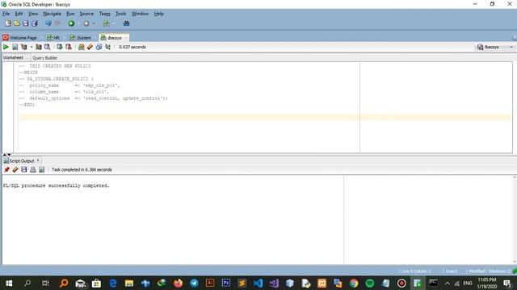Click the binoculars Find DB Object icon

pyautogui.click(x=126, y=23)
